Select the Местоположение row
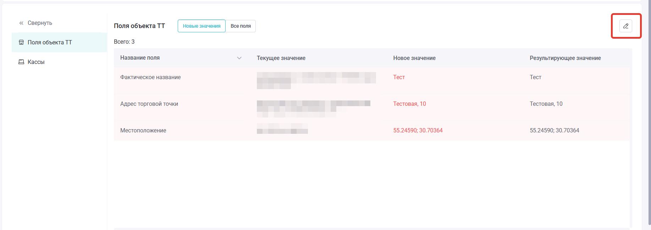The height and width of the screenshot is (230, 651). coord(143,131)
